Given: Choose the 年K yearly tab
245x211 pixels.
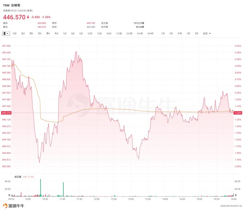Looking at the screenshot, I should (x=56, y=34).
